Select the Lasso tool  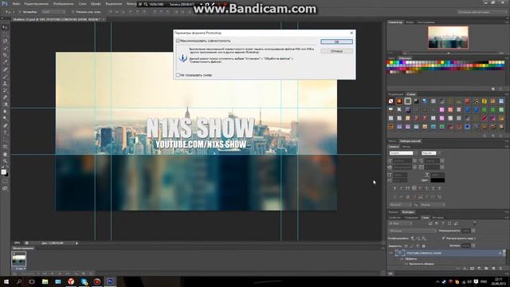click(5, 41)
